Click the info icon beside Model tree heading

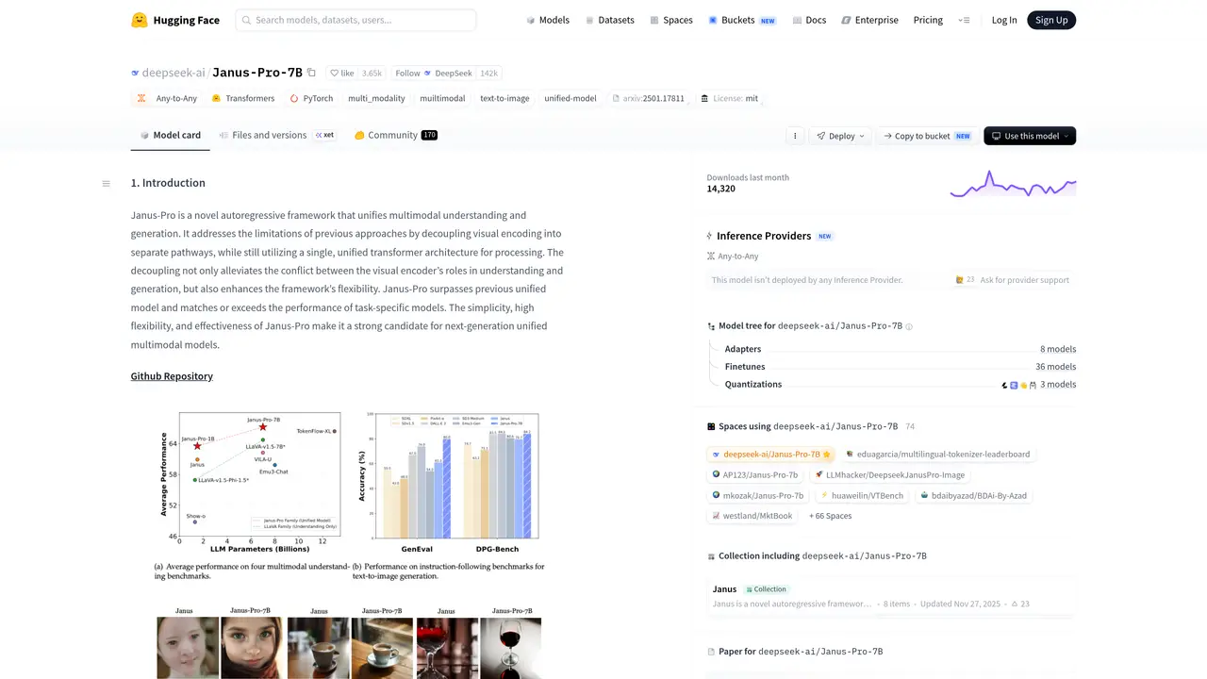click(909, 326)
